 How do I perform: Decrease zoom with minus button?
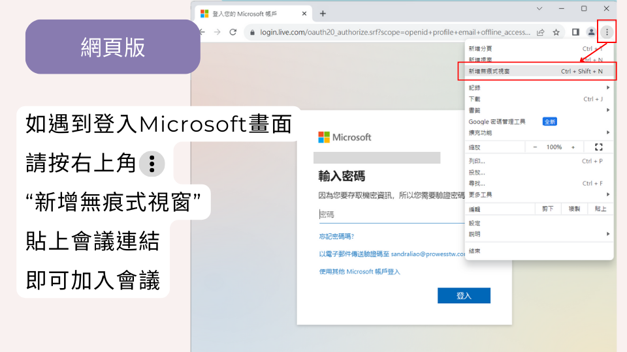tap(535, 147)
